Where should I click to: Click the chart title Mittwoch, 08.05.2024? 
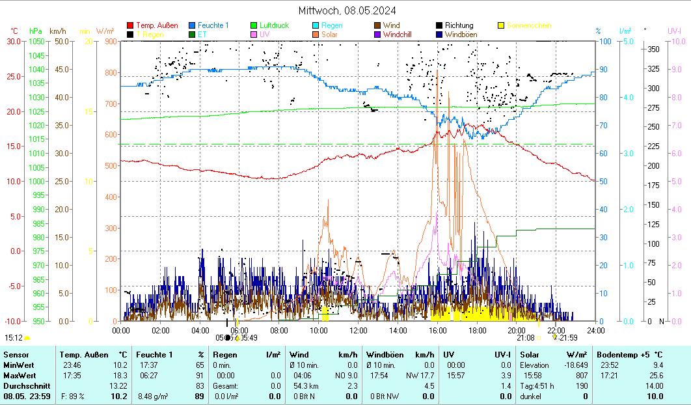pos(347,10)
